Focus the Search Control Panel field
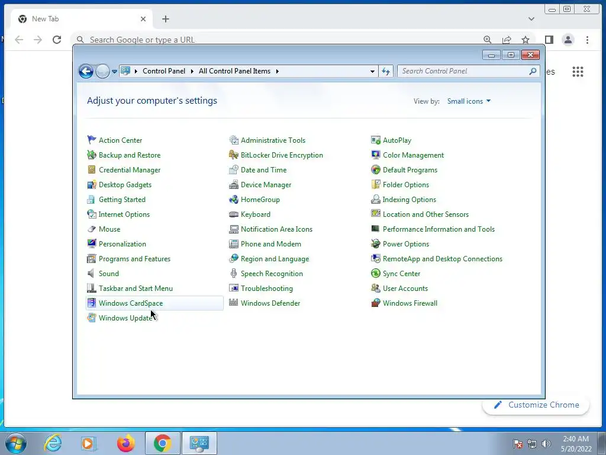This screenshot has height=455, width=606. click(x=464, y=71)
